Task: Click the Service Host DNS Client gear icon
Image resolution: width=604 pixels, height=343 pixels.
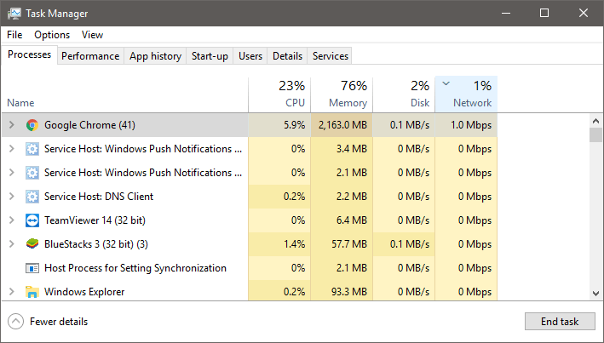Action: tap(32, 197)
